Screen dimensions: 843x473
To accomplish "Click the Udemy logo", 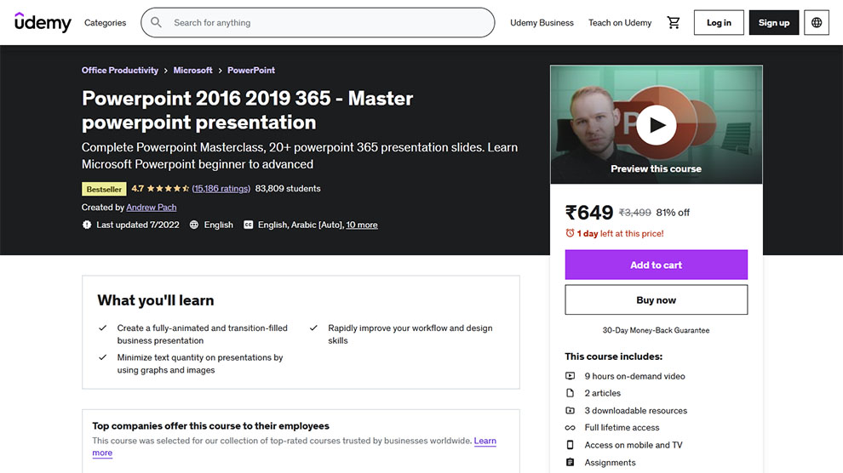I will (43, 23).
